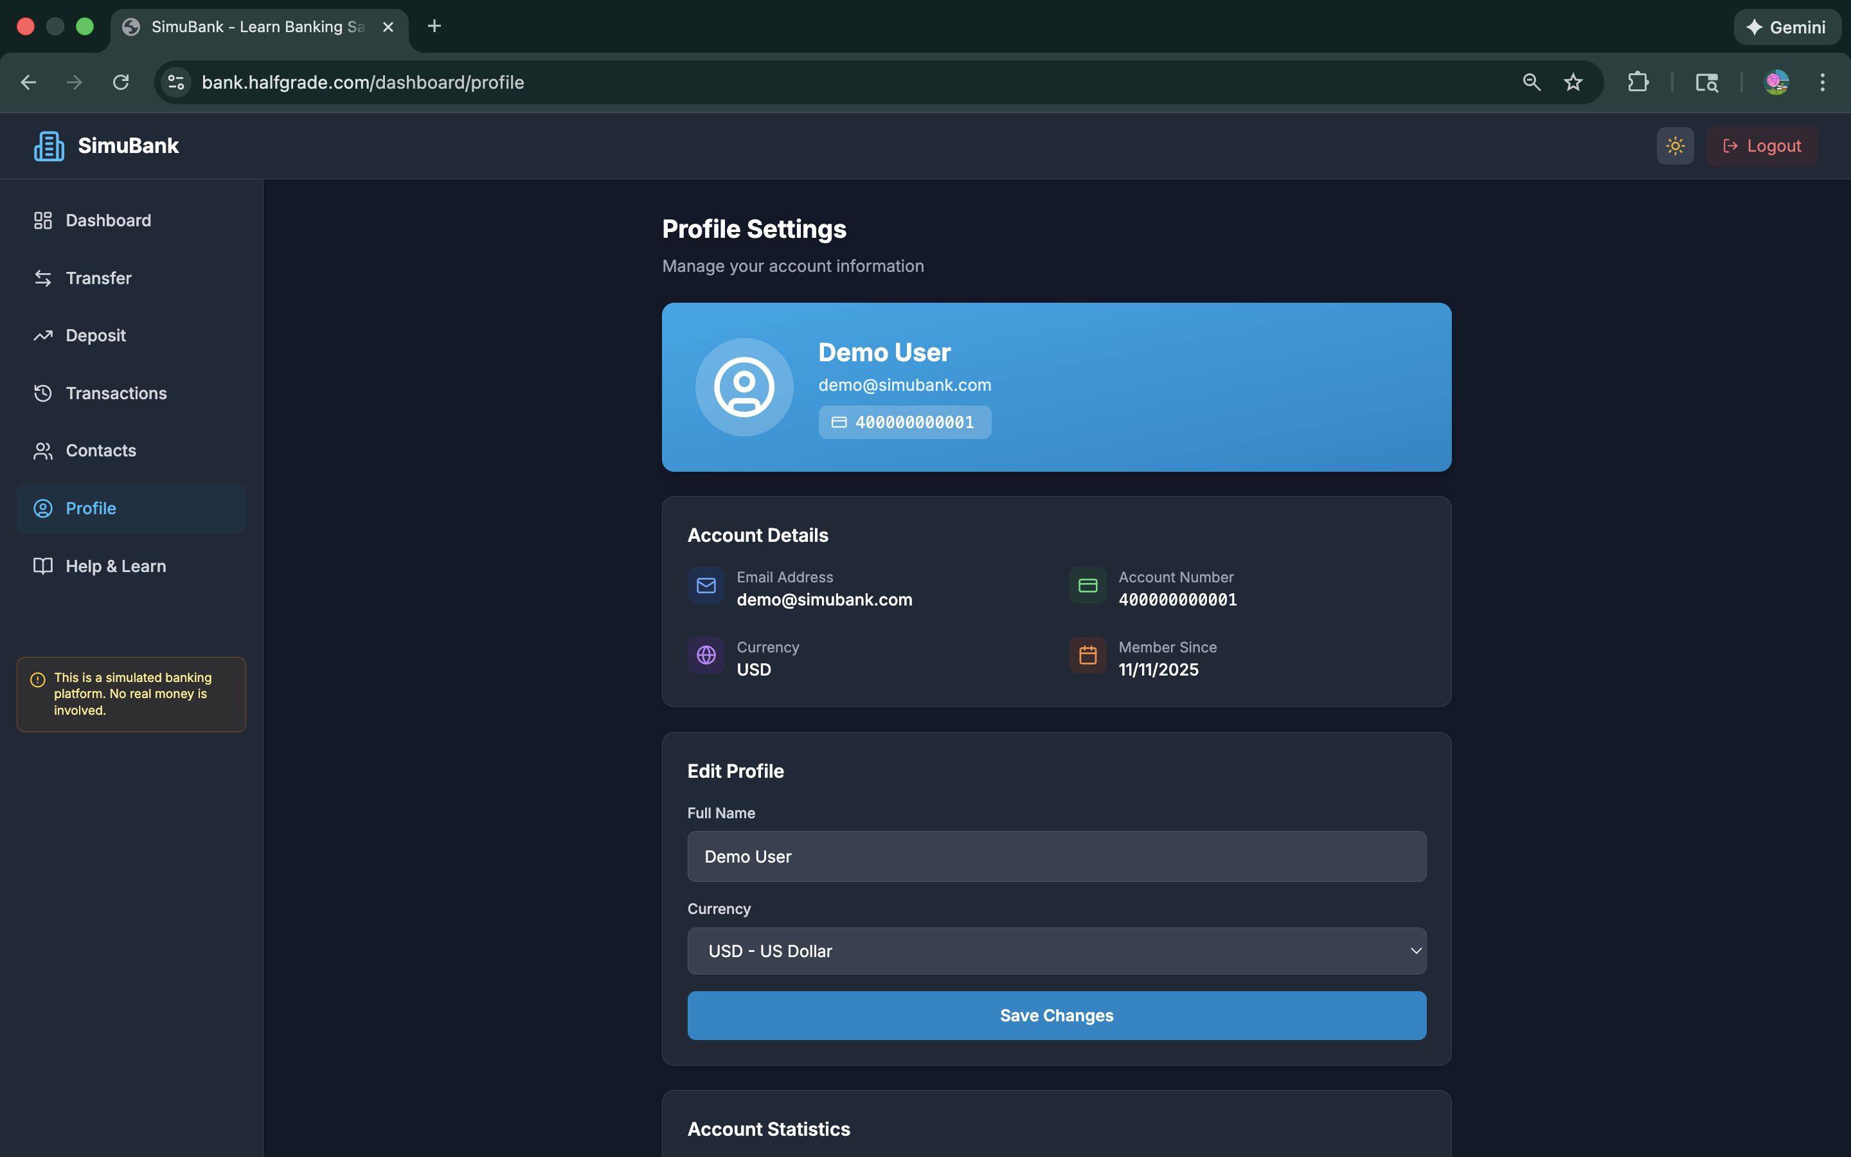Open the USD - US Dollar currency dropdown

point(1055,951)
